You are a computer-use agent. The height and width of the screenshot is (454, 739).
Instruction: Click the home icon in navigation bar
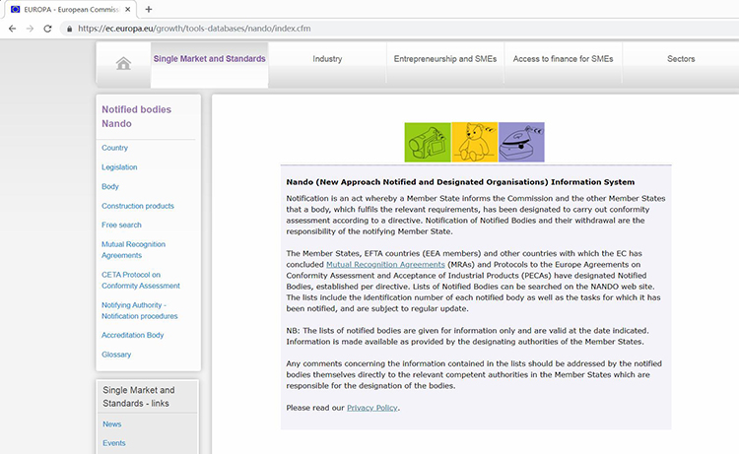click(123, 63)
